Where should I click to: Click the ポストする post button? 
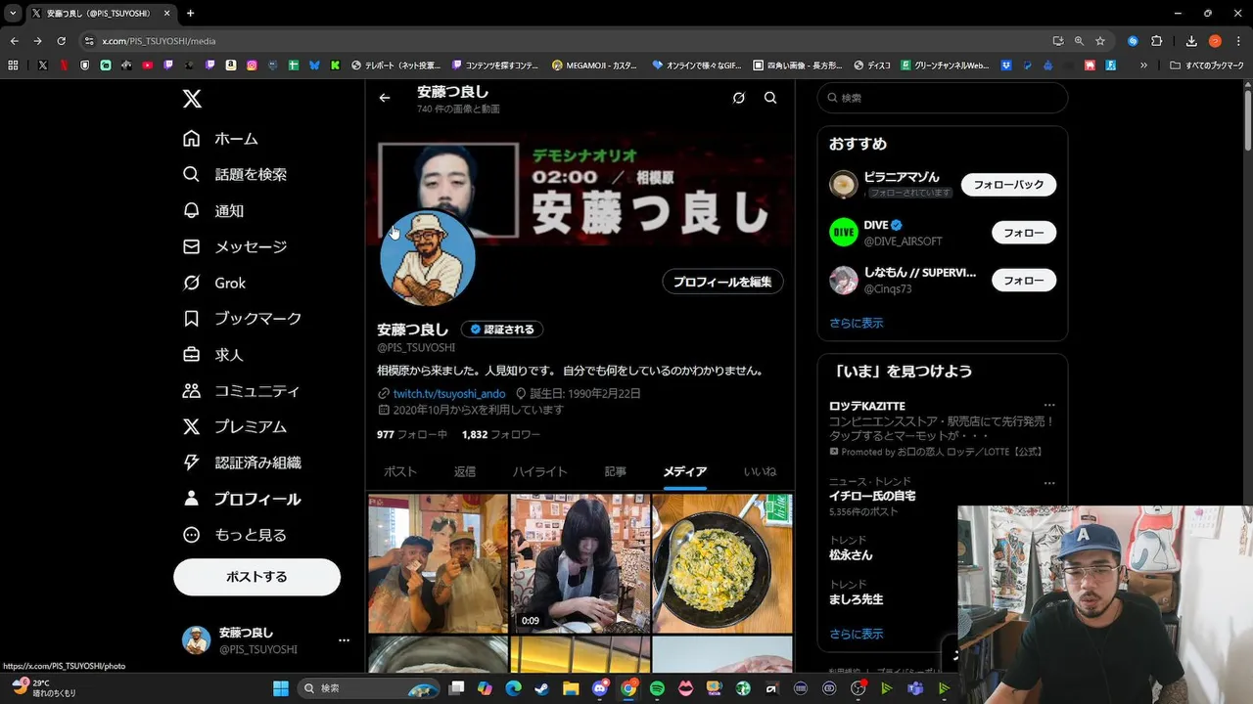pyautogui.click(x=256, y=577)
